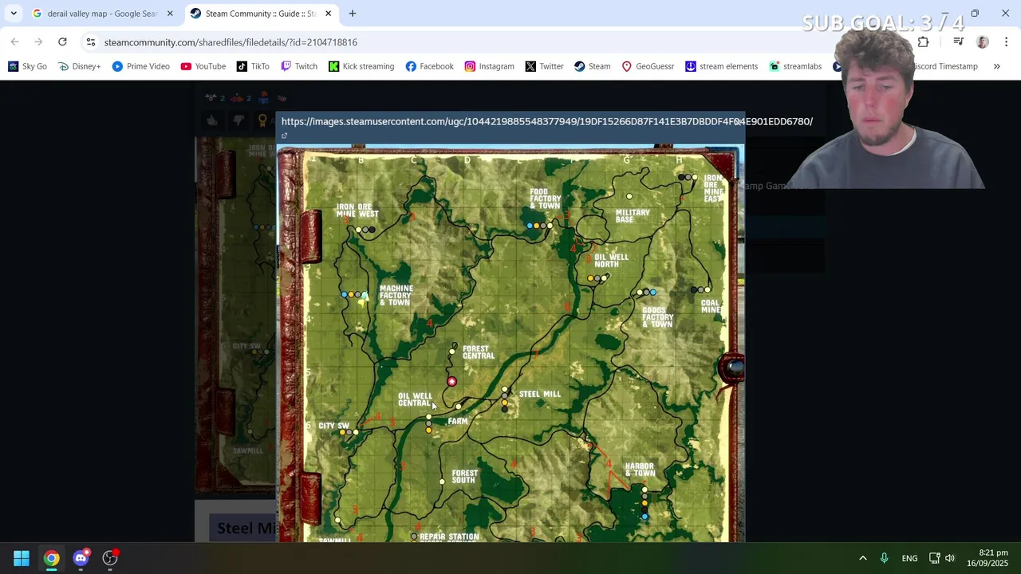Click the microphone icon in system tray
Viewport: 1021px width, 574px height.
884,558
